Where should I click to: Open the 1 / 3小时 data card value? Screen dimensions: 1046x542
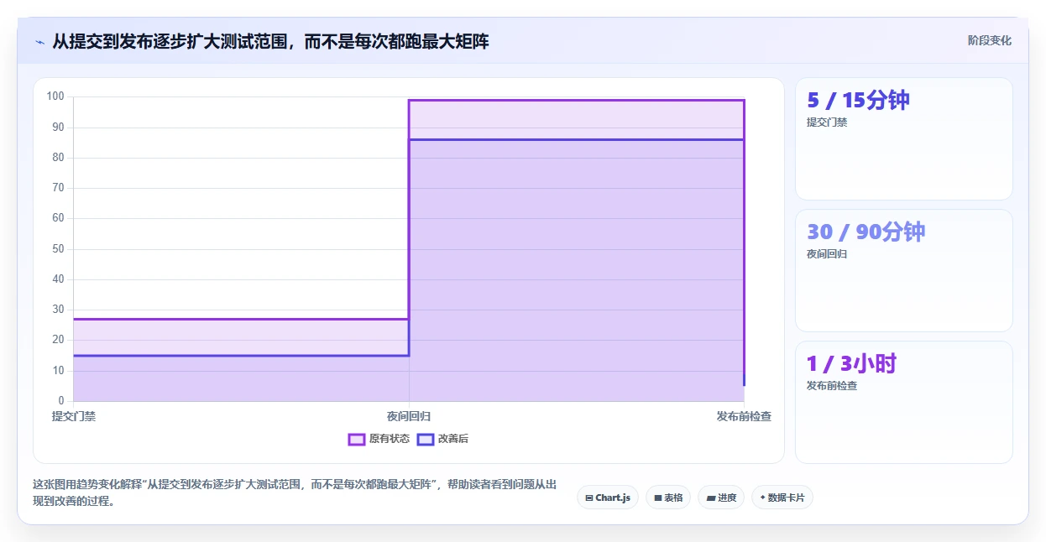click(x=851, y=363)
